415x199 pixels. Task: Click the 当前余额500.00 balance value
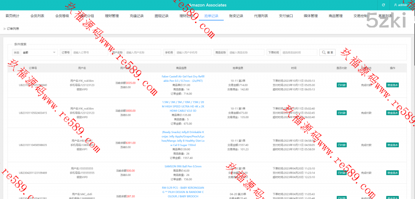pos(125,171)
